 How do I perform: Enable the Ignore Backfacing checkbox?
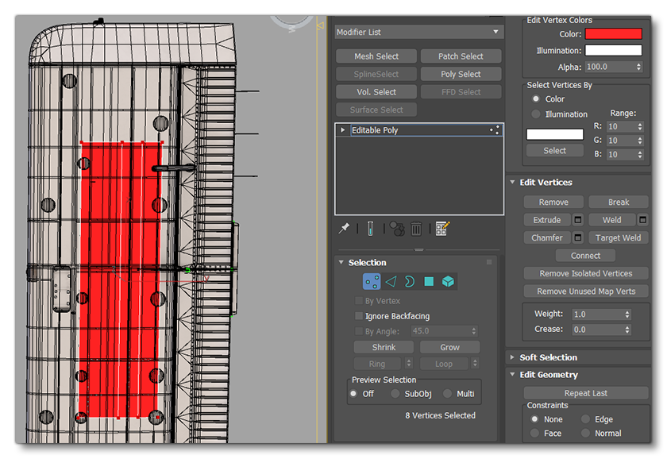358,316
